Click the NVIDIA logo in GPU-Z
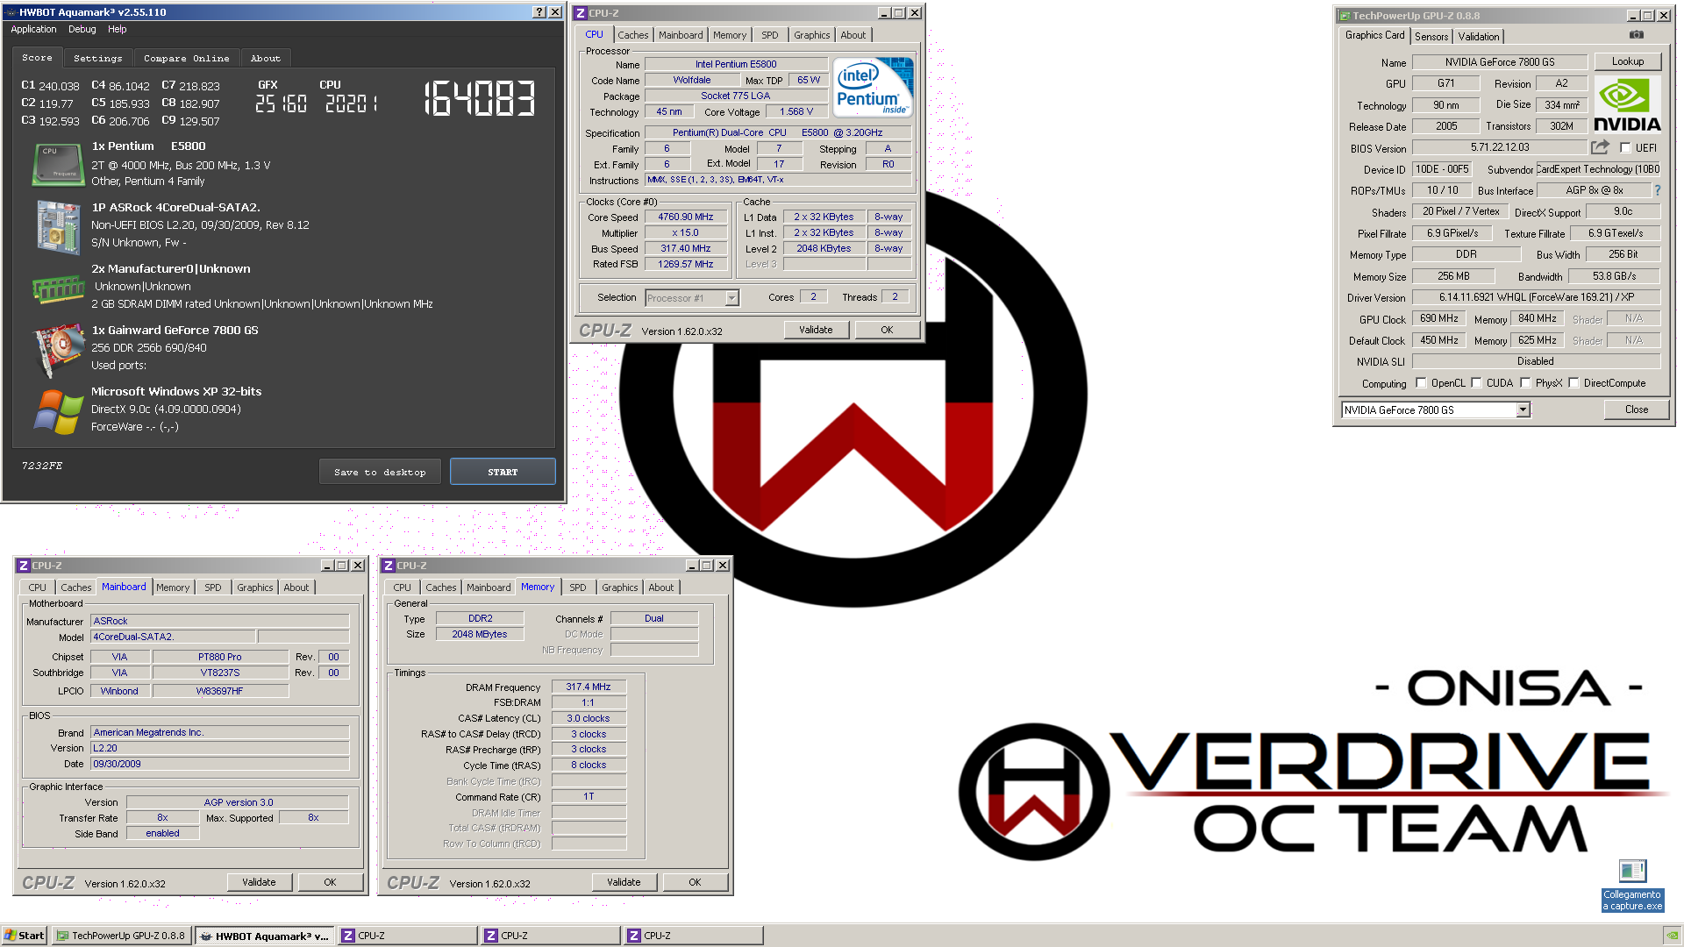The height and width of the screenshot is (947, 1684). pyautogui.click(x=1627, y=104)
